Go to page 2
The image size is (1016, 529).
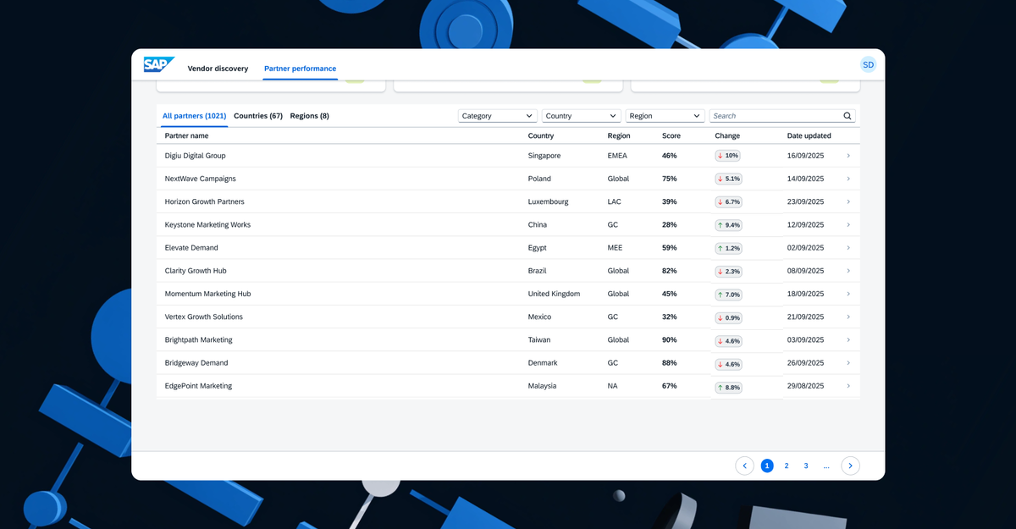(x=787, y=466)
